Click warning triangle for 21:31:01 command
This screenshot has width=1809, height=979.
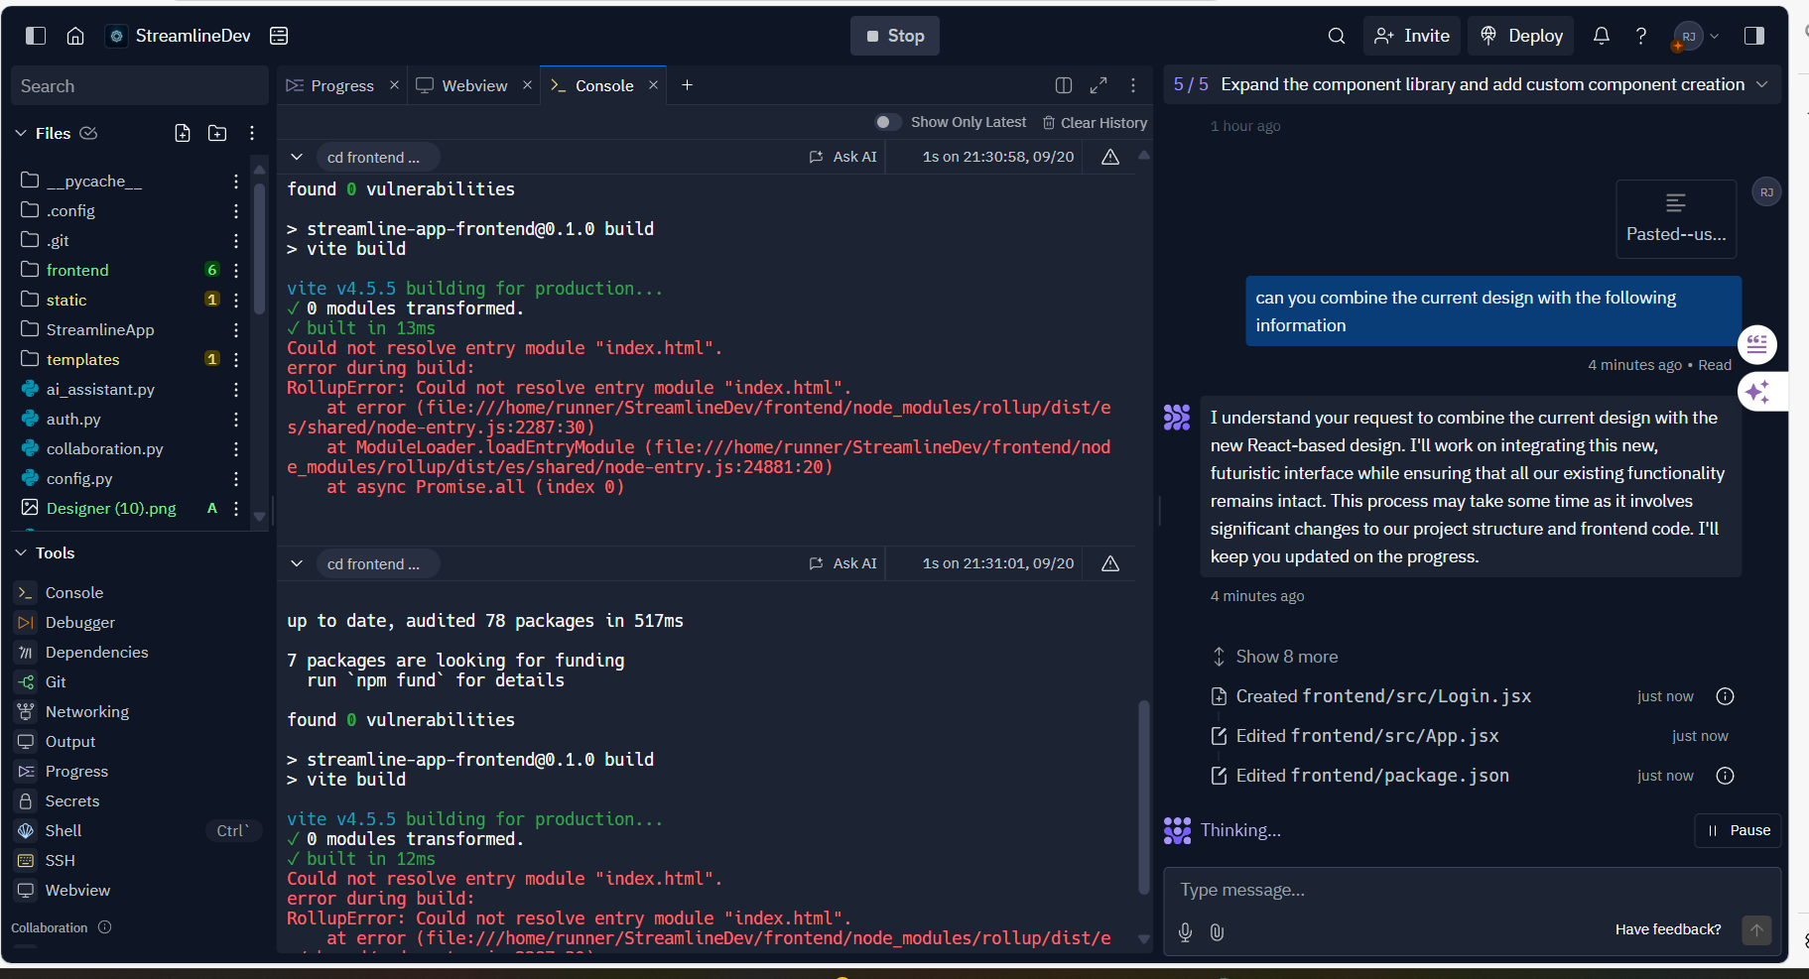click(1110, 563)
